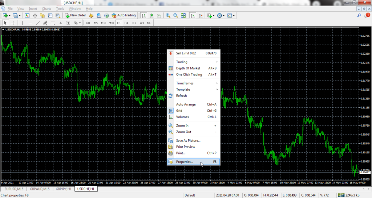Select the H4 timeframe button

[126, 23]
